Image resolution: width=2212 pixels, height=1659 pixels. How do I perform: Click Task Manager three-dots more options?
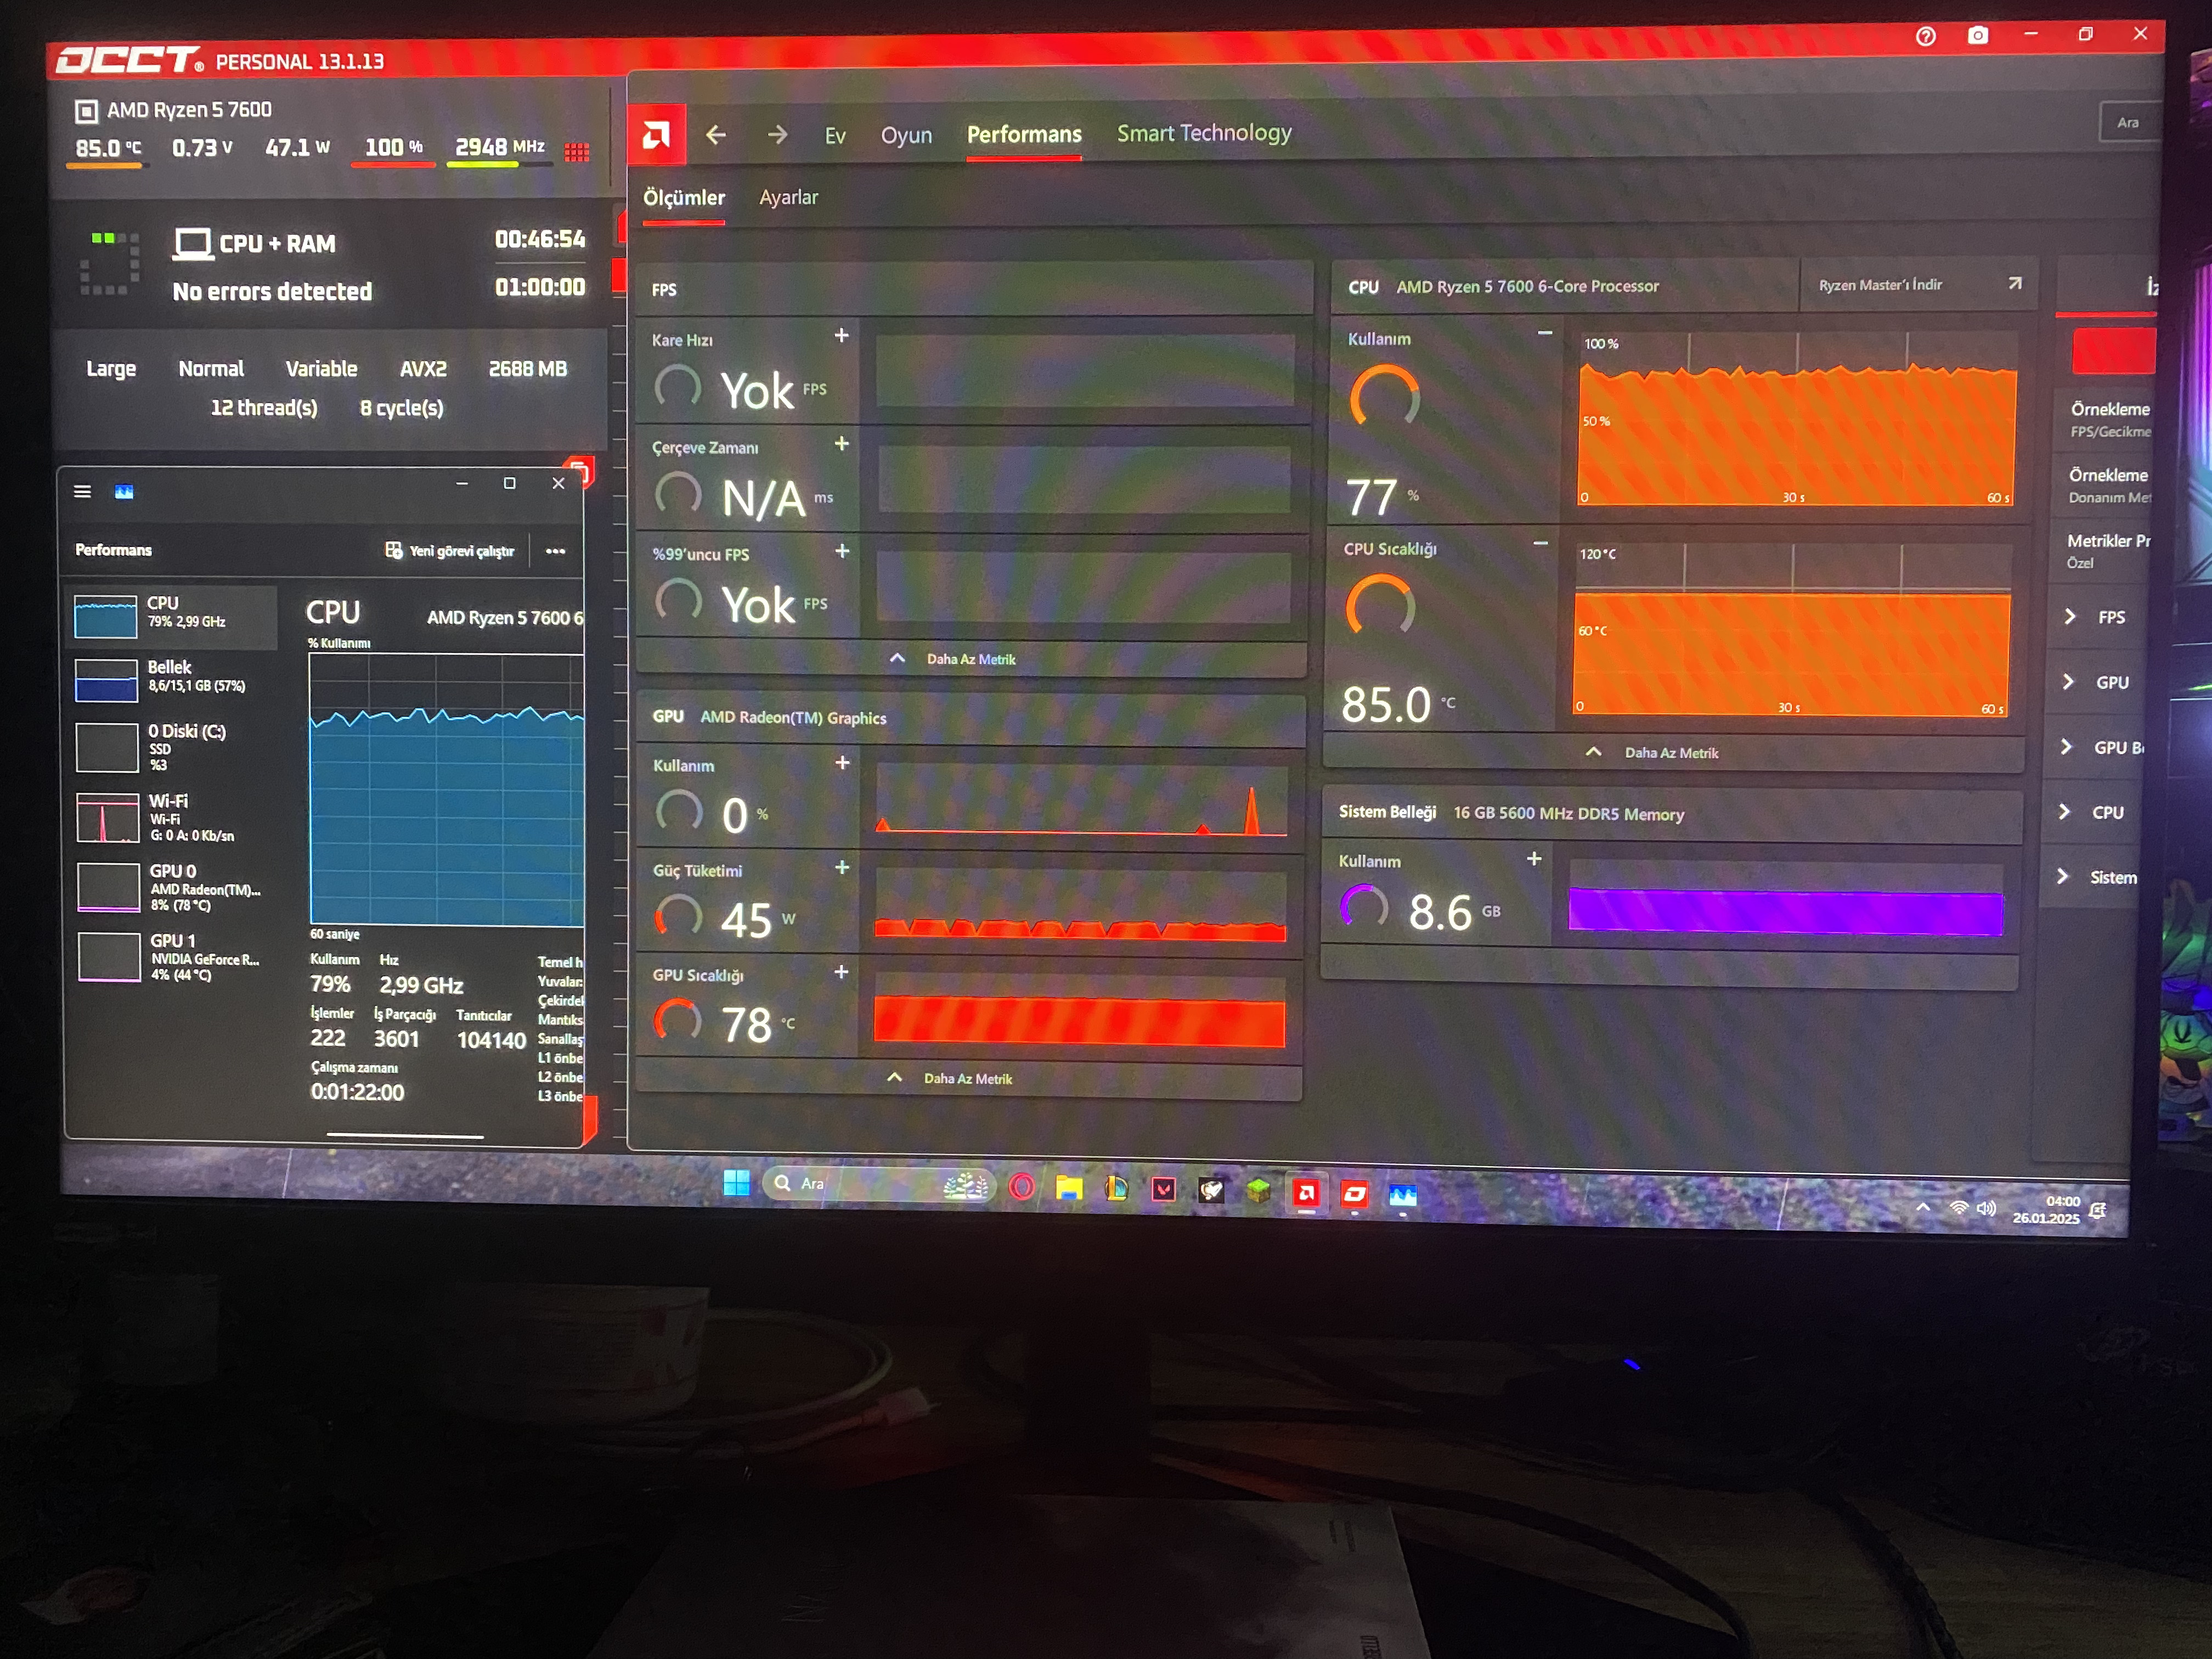coord(555,551)
